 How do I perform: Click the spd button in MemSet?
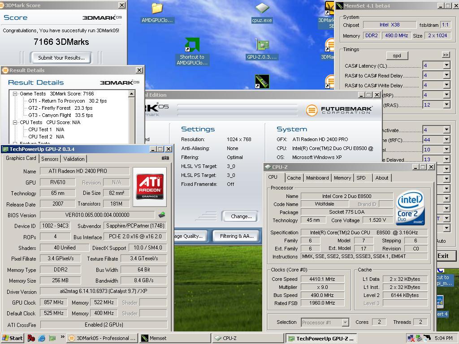point(397,56)
